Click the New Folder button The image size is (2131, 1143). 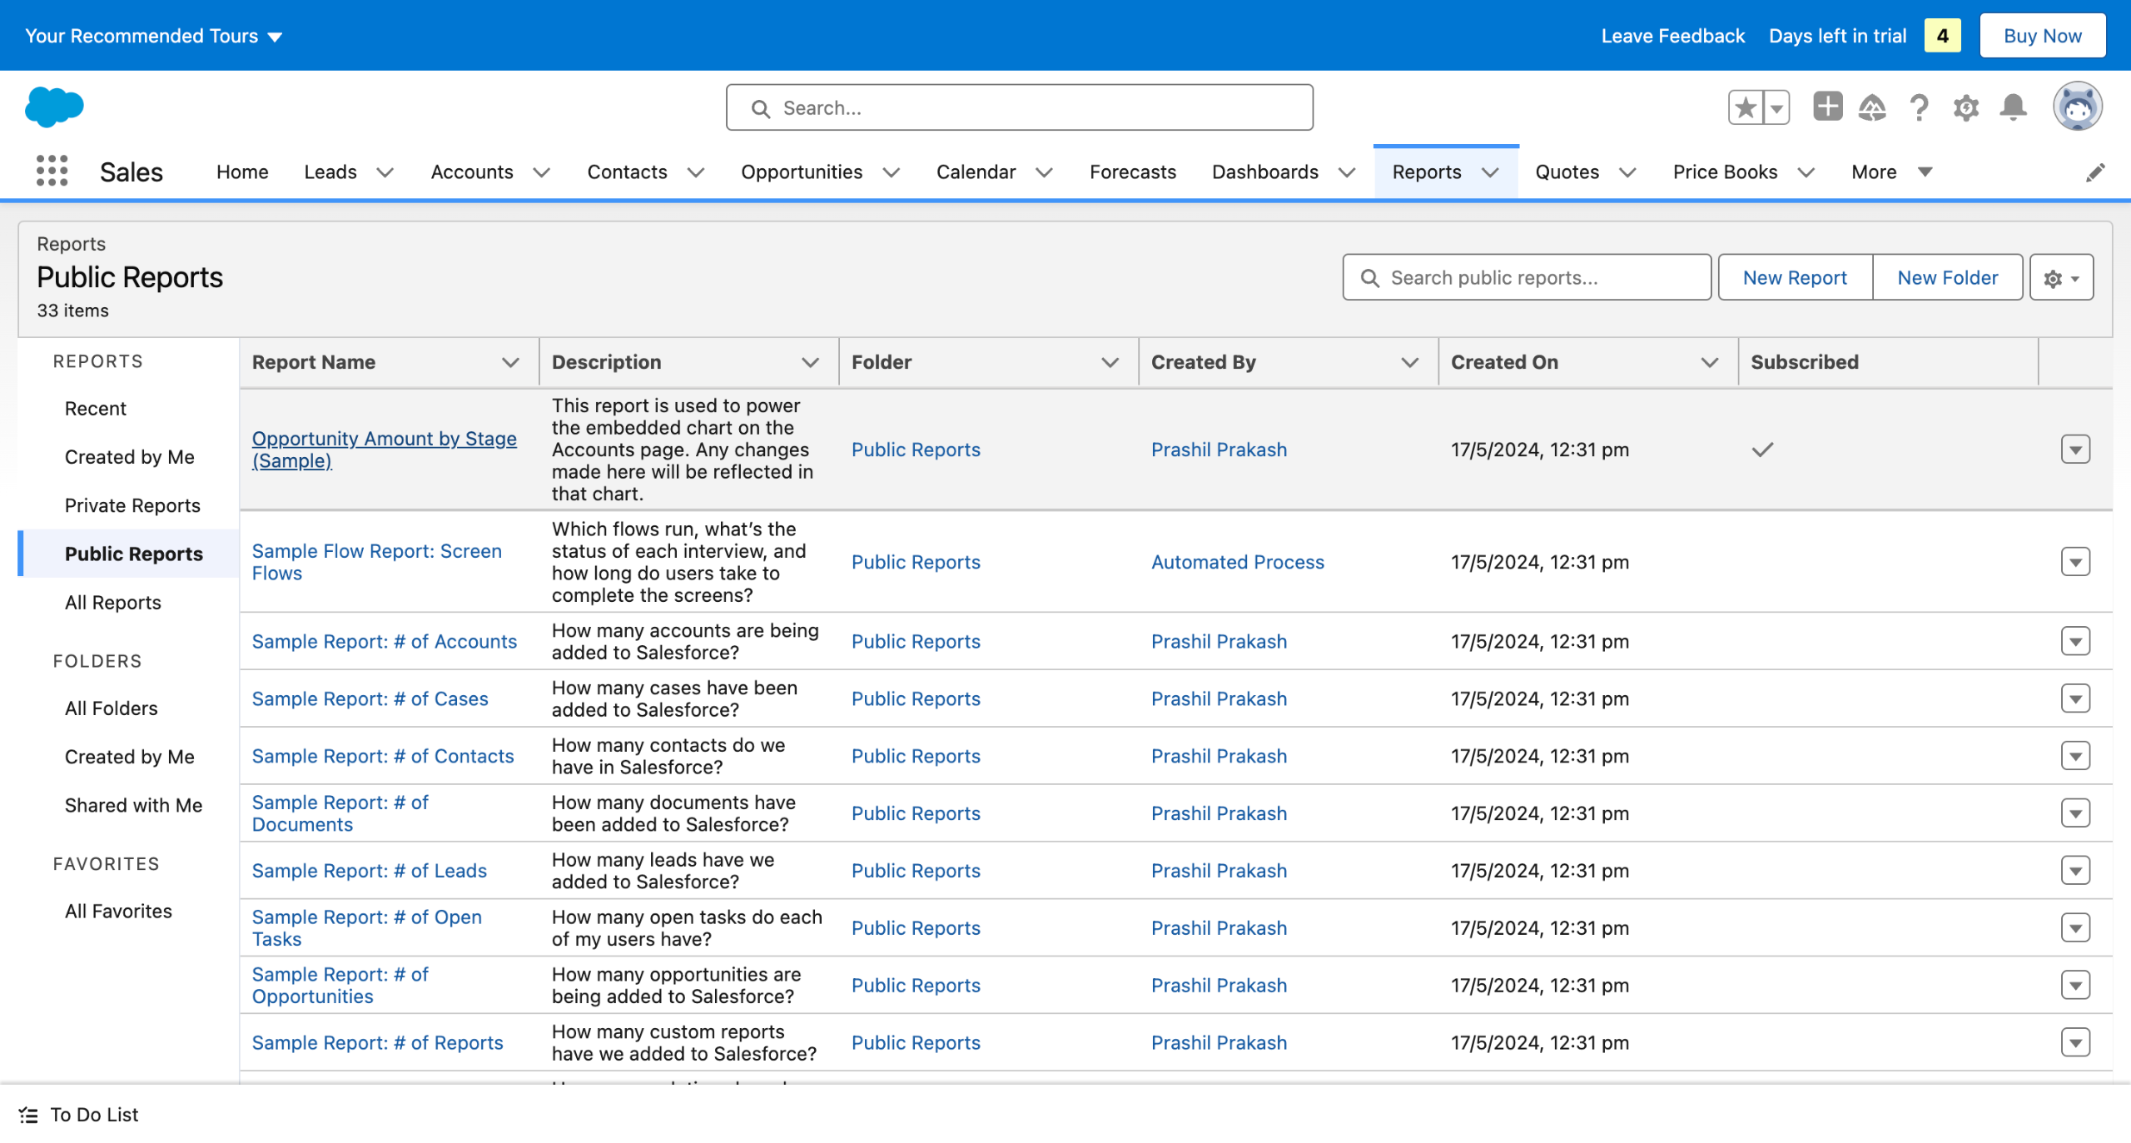coord(1947,278)
